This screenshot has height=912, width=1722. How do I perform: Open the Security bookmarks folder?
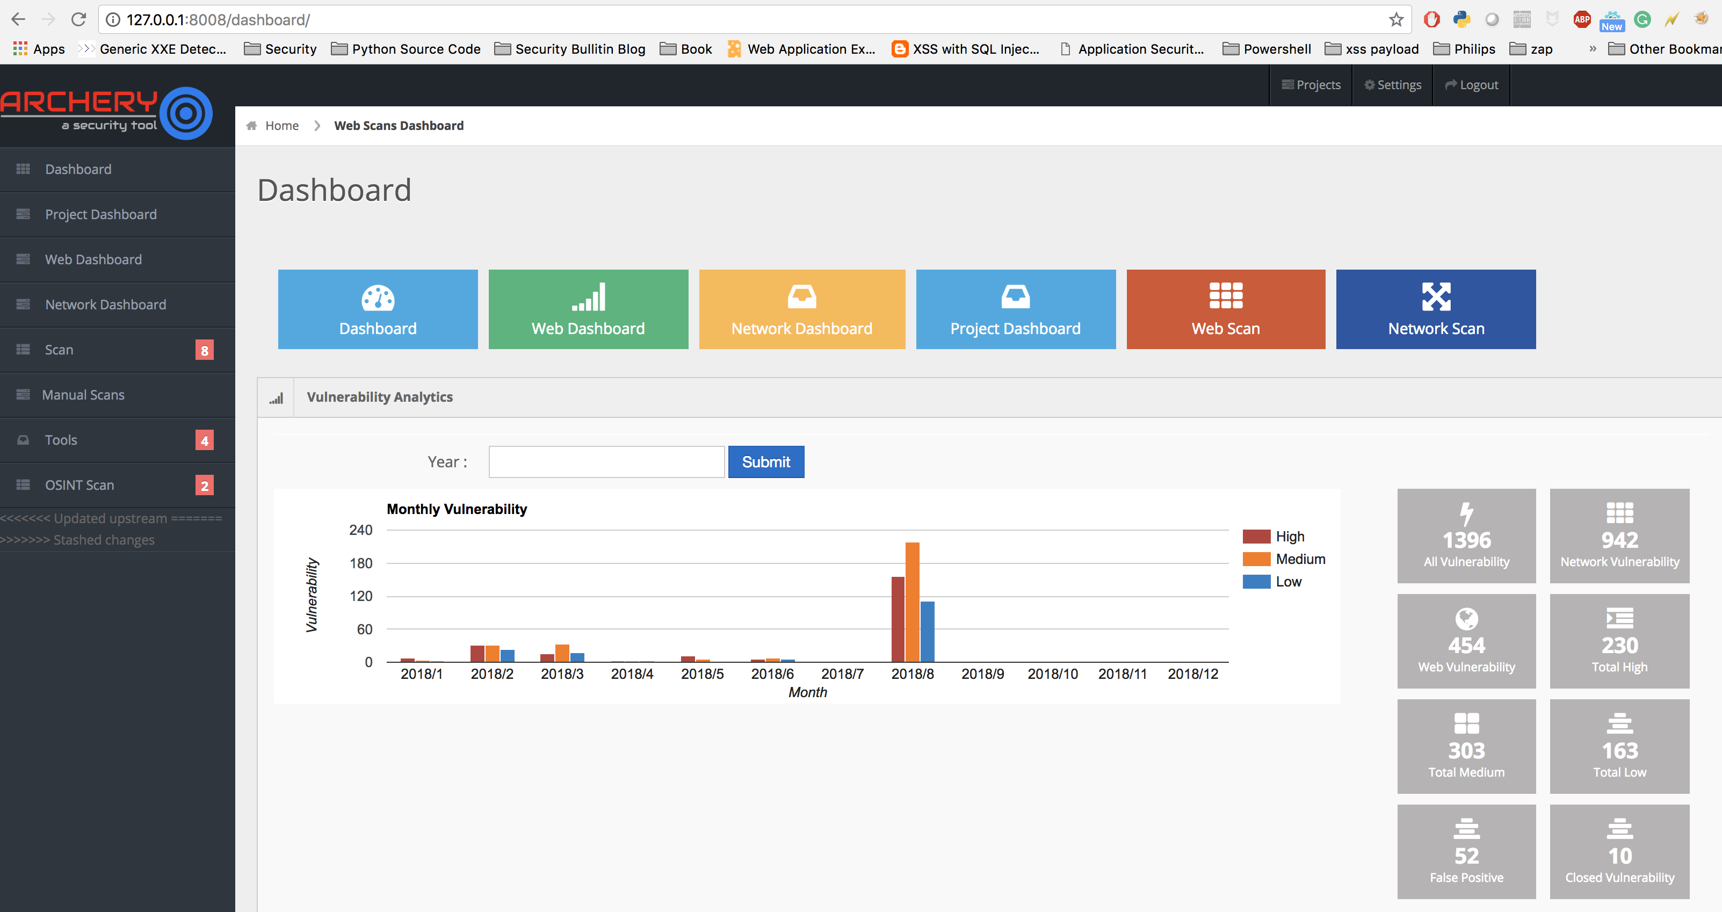(x=280, y=49)
